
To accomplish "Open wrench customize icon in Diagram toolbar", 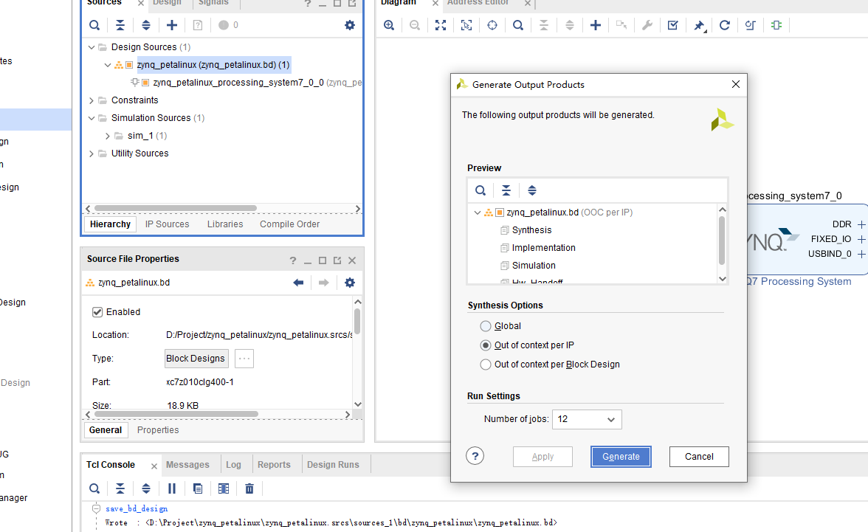I will pyautogui.click(x=647, y=25).
